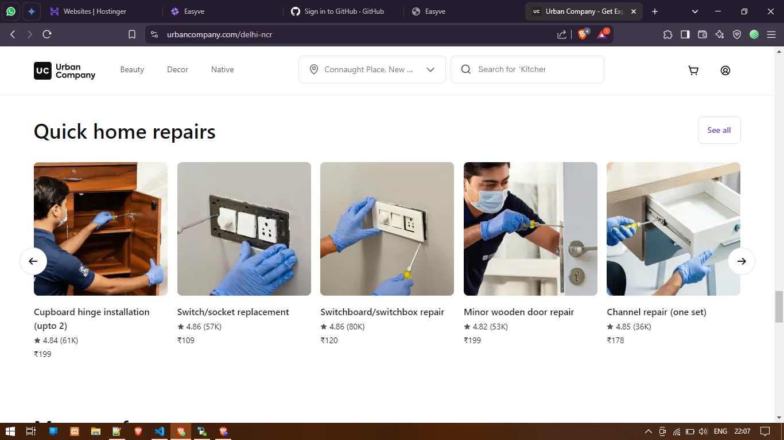Click the Brave Shields lion icon
This screenshot has width=784, height=440.
(583, 34)
